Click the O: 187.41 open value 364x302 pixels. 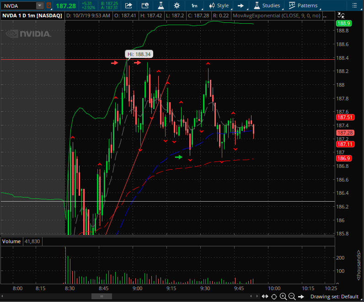125,16
